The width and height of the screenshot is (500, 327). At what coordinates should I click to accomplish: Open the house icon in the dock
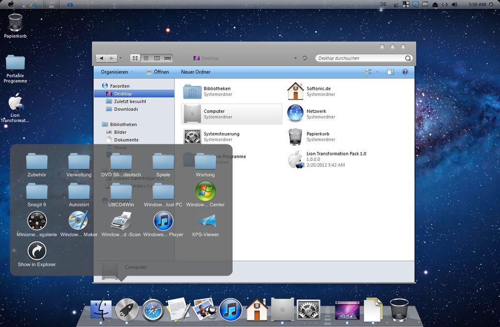click(x=257, y=309)
